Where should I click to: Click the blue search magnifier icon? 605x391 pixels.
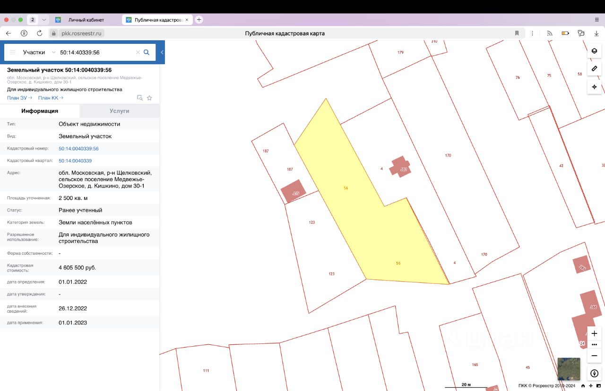point(147,52)
